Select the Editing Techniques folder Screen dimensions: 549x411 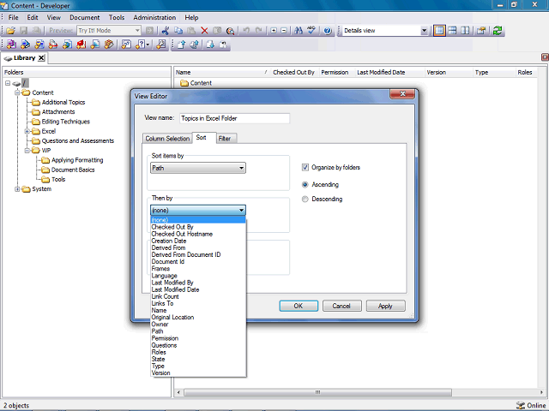click(x=66, y=122)
